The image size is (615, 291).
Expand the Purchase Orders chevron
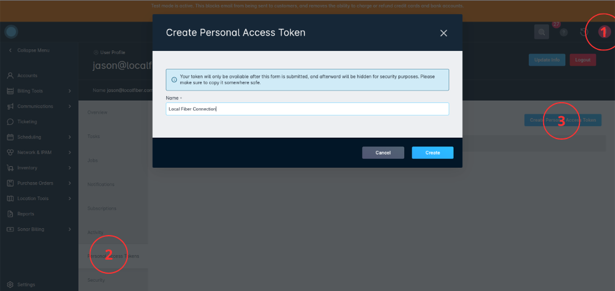(x=69, y=183)
